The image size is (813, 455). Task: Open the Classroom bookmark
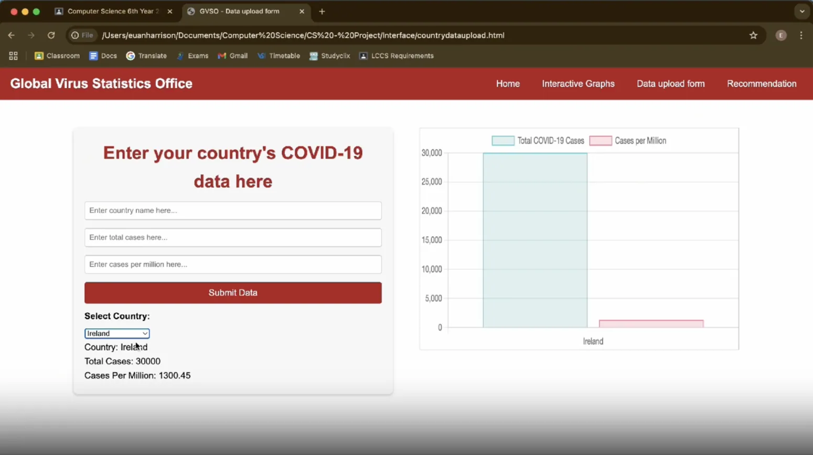coord(57,56)
